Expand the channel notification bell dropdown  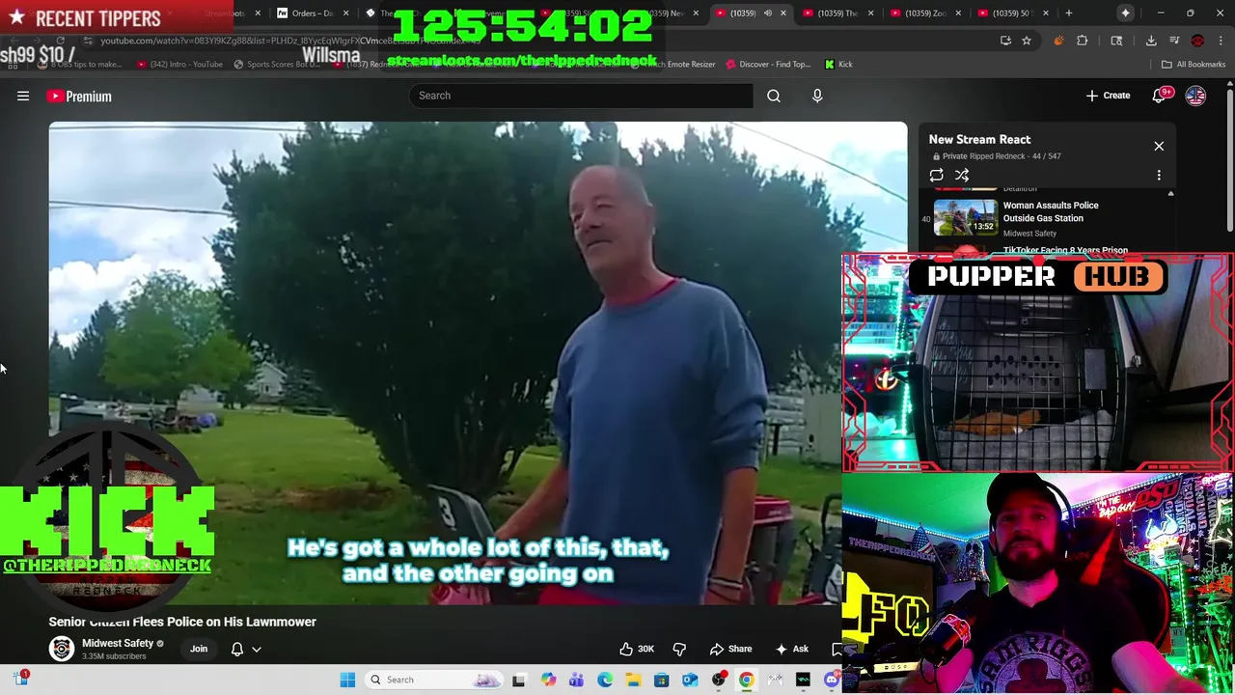pyautogui.click(x=256, y=649)
